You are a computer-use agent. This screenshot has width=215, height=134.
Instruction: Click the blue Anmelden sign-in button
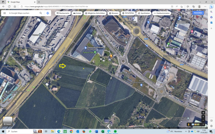198,13
